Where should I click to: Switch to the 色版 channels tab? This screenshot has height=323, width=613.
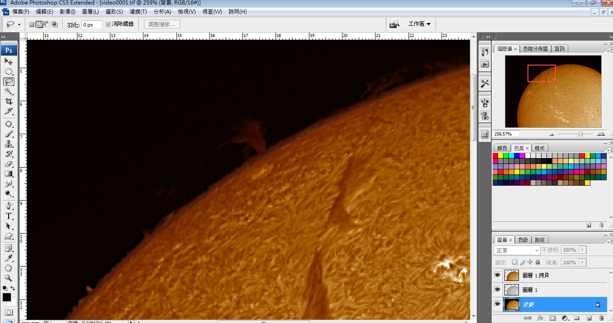(x=523, y=240)
